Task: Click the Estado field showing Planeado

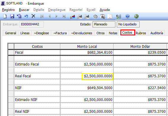Action: [104, 24]
